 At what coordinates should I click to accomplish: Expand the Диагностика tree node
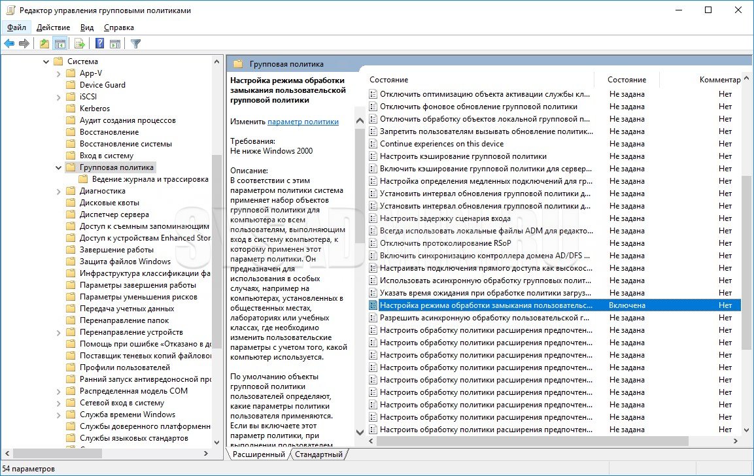(58, 191)
